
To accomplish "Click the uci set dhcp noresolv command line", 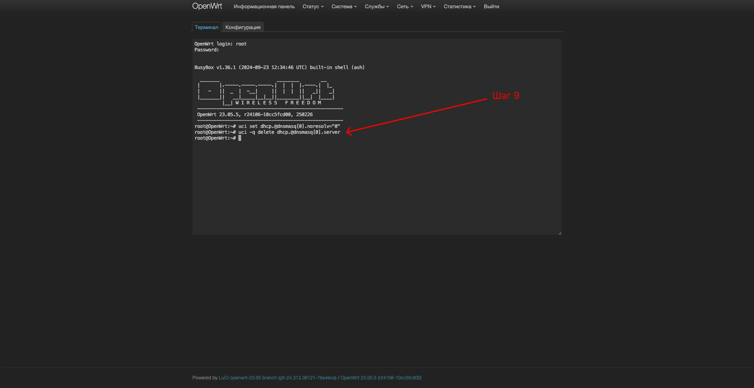I will click(x=267, y=126).
